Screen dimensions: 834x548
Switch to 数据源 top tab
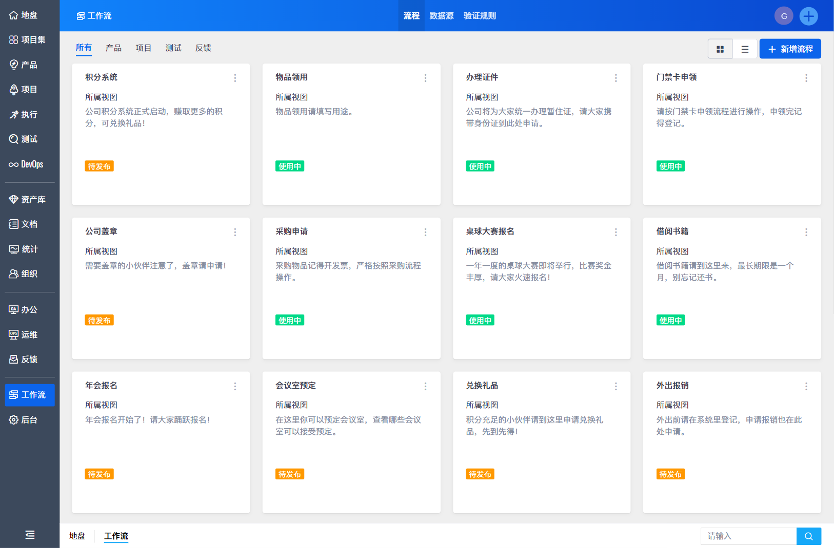point(442,16)
